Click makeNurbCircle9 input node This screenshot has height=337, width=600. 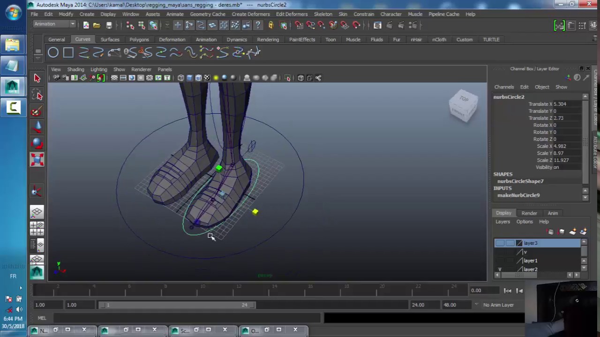(x=518, y=195)
